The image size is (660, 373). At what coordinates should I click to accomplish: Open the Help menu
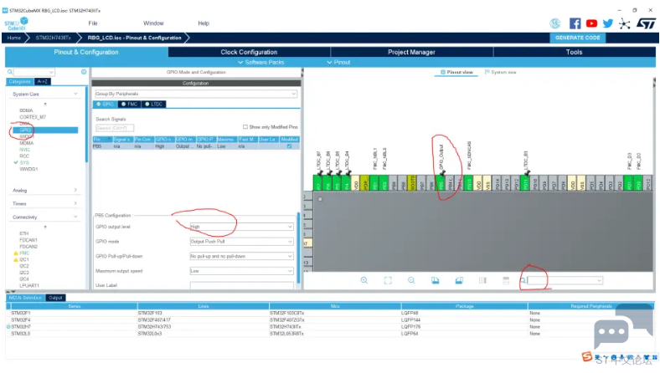pyautogui.click(x=204, y=23)
